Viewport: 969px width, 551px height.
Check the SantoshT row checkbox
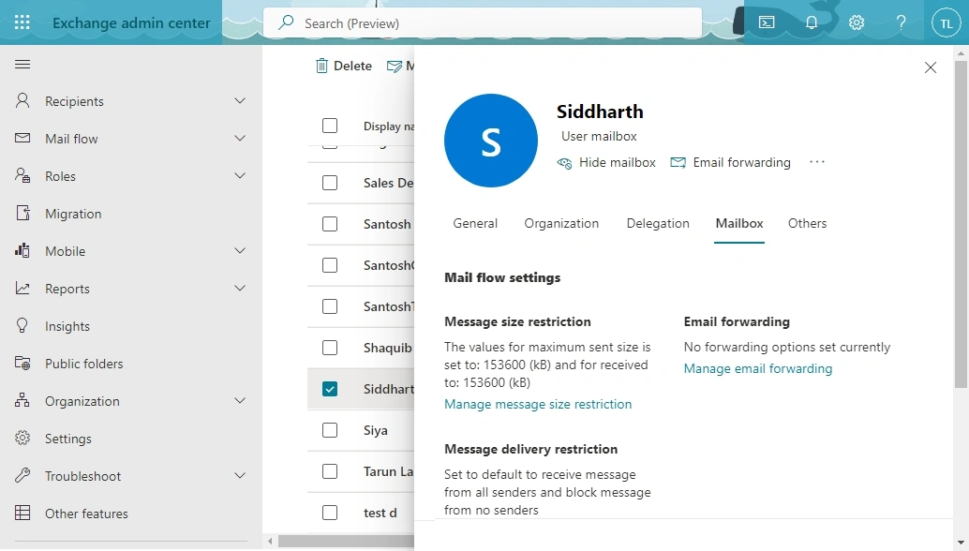coord(330,306)
